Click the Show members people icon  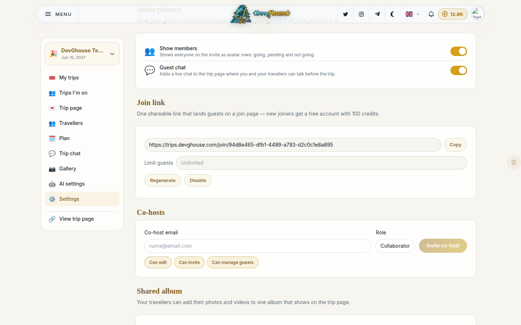(150, 51)
